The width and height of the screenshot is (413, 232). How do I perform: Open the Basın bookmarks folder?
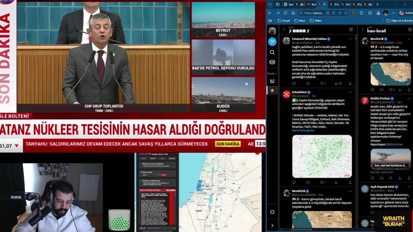300,21
